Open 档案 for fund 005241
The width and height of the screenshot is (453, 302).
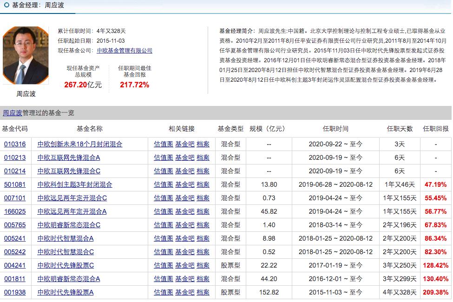[x=203, y=238]
